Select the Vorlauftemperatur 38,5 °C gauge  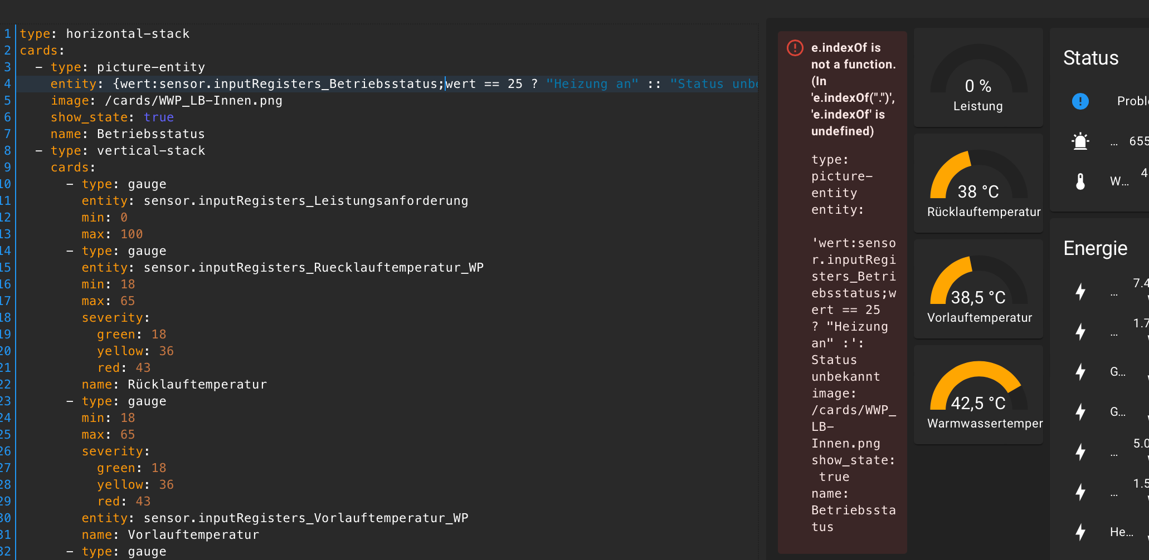pos(978,289)
